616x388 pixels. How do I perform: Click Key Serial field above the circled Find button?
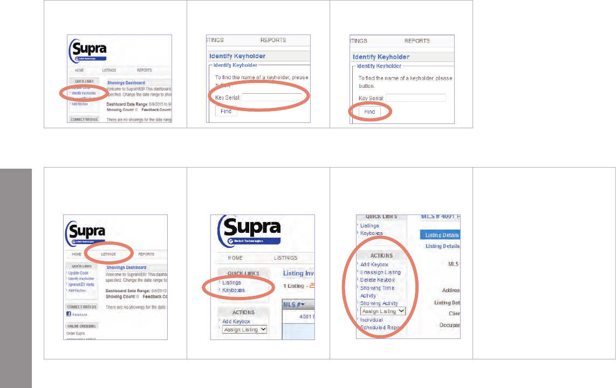(x=416, y=98)
